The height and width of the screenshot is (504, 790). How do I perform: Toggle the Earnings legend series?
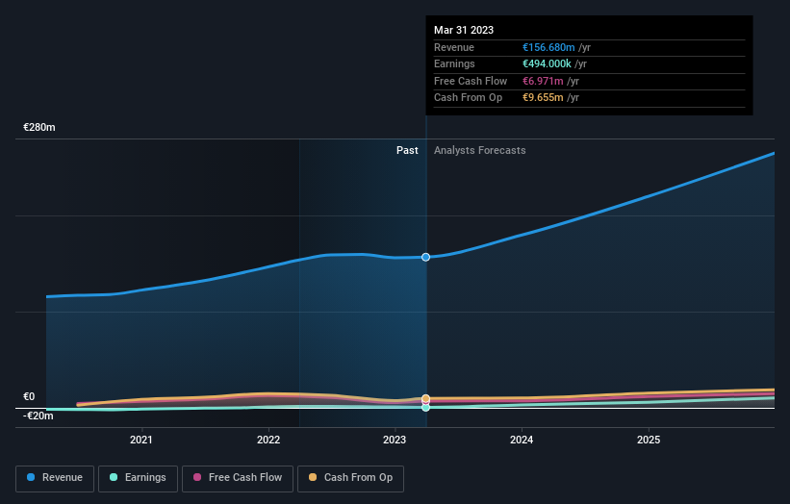point(138,478)
